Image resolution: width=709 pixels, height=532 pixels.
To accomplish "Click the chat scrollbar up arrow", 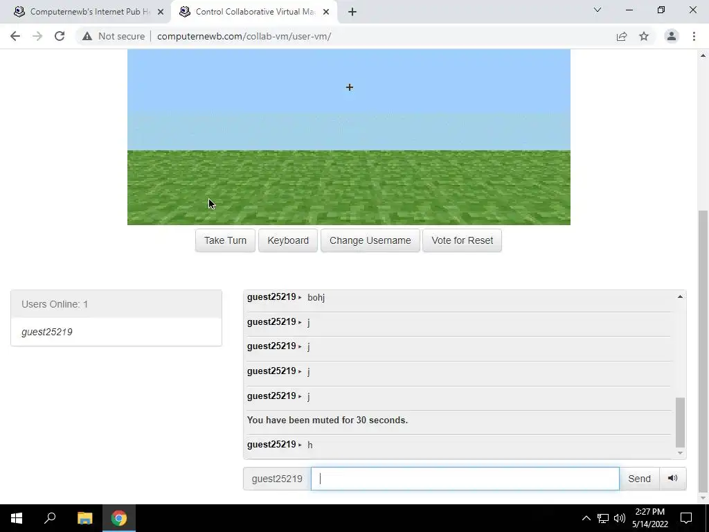I will [x=680, y=296].
